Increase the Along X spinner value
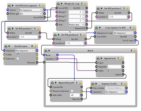Viewport: 141px width, 111px height. click(83, 11)
